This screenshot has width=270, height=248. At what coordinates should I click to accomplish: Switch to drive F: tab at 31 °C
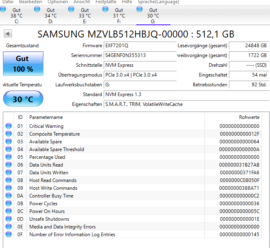point(119,16)
